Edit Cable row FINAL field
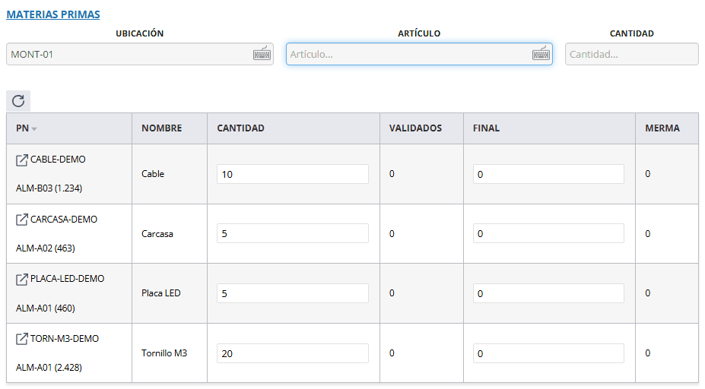 tap(548, 174)
